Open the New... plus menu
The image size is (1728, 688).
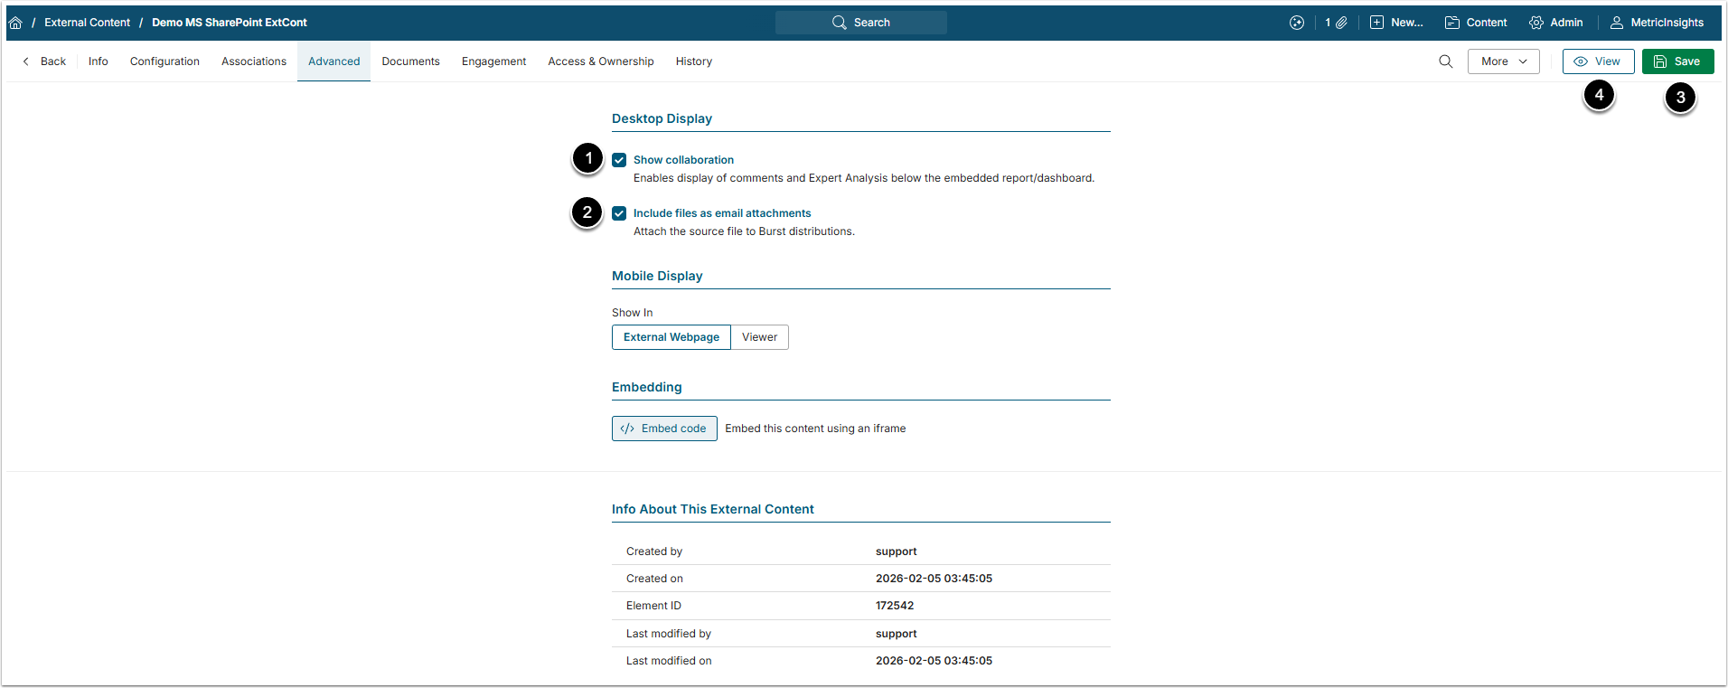tap(1396, 23)
